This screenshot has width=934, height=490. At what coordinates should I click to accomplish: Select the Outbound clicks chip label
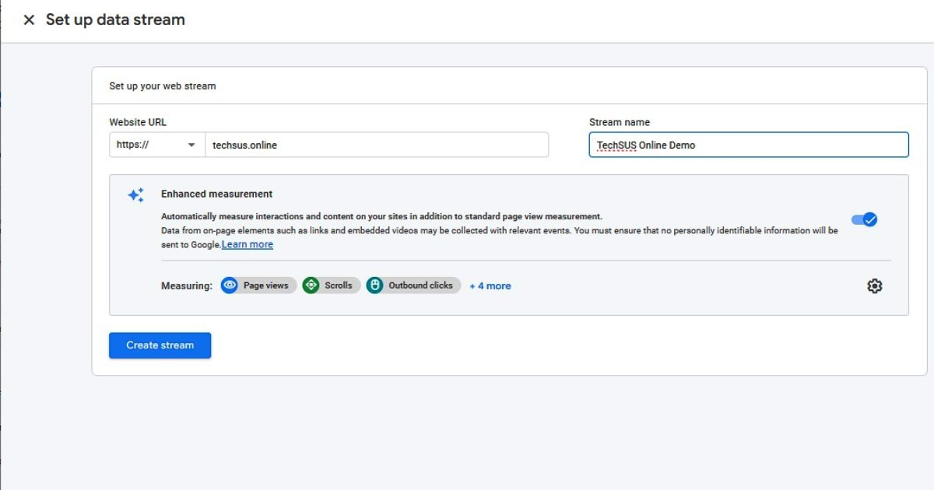420,285
